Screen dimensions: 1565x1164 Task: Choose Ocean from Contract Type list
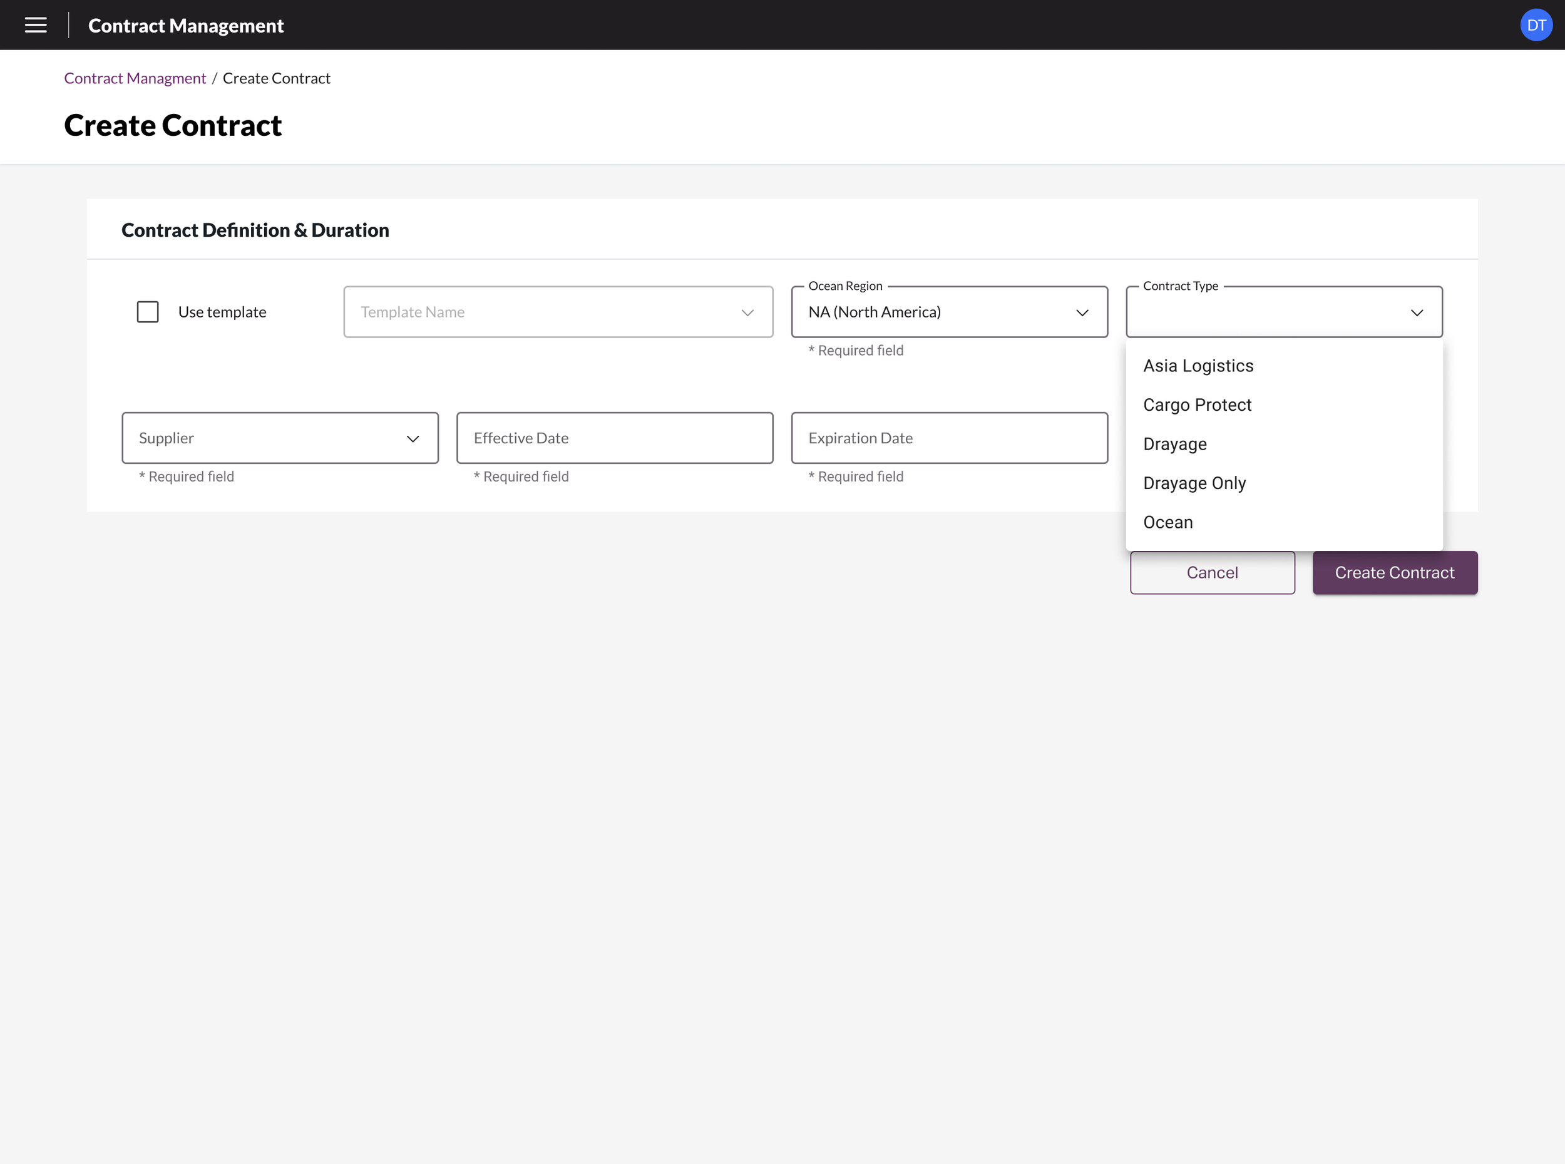[x=1167, y=522]
